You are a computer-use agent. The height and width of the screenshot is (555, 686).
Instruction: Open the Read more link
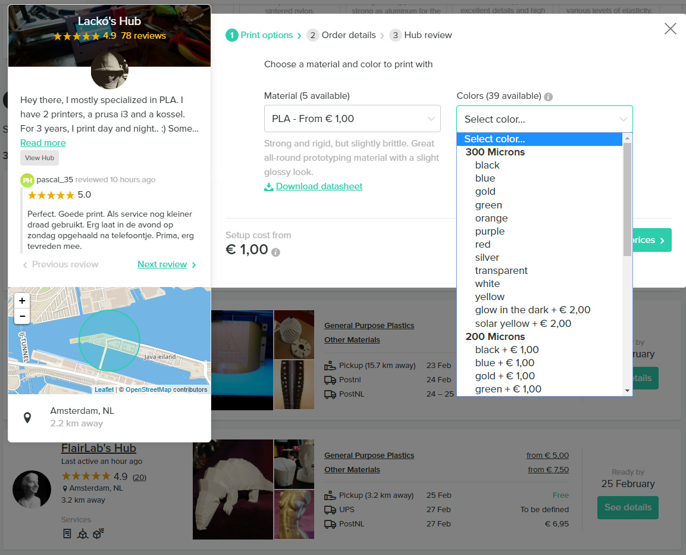[43, 143]
